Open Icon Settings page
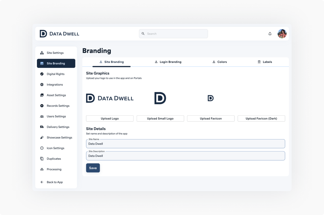324x215 pixels. coord(56,148)
